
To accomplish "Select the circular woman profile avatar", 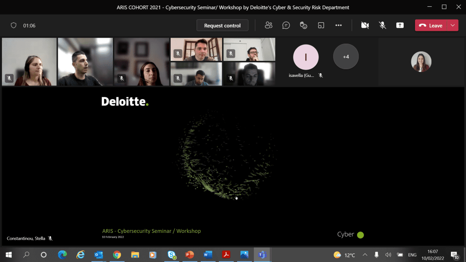I will [x=421, y=61].
